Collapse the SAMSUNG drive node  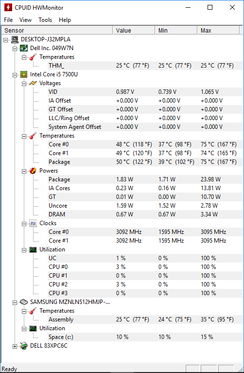click(x=15, y=302)
